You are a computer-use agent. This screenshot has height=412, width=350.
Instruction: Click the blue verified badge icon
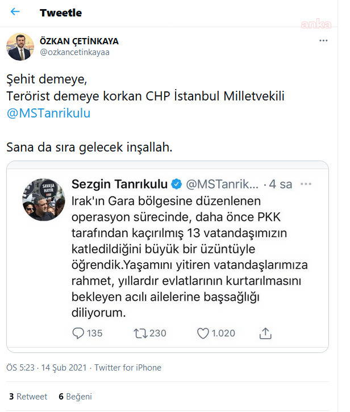(177, 184)
